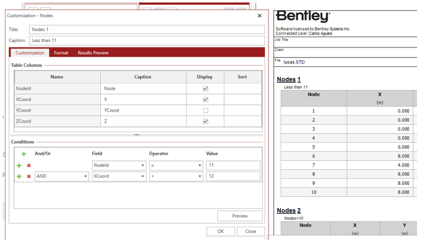This screenshot has height=241, width=422.
Task: Remove the XCoord condition using the red X
Action: [x=29, y=176]
